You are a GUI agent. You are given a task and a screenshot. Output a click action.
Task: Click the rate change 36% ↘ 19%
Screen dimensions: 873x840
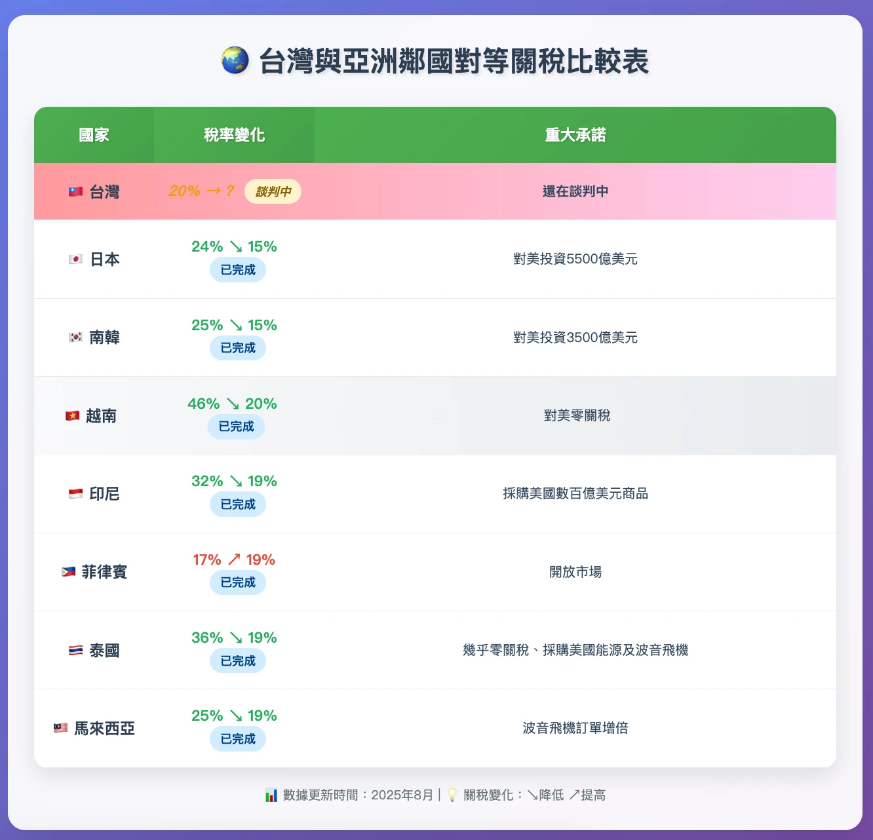click(234, 638)
